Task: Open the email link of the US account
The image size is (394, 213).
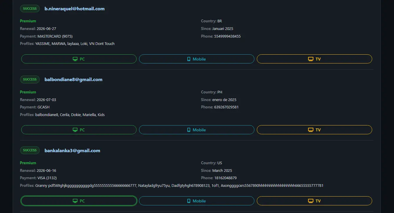Action: (72, 150)
